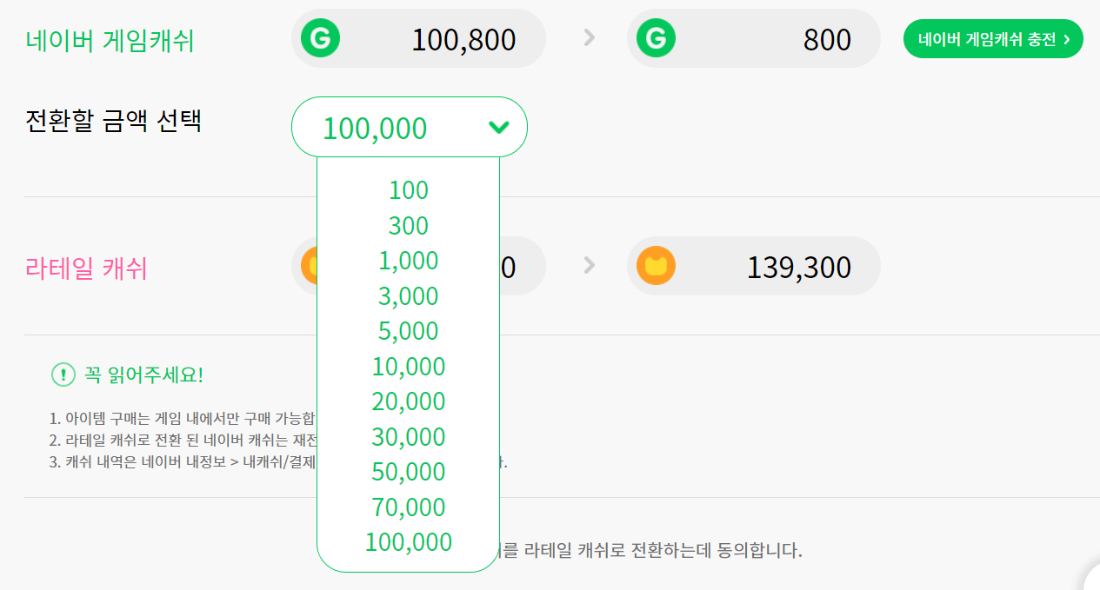Choose 1,000 in the amount dropdown list
1100x590 pixels.
click(409, 261)
